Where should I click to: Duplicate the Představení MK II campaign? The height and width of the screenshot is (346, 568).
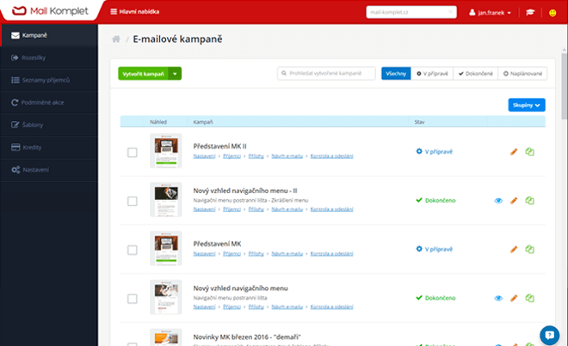(x=529, y=152)
